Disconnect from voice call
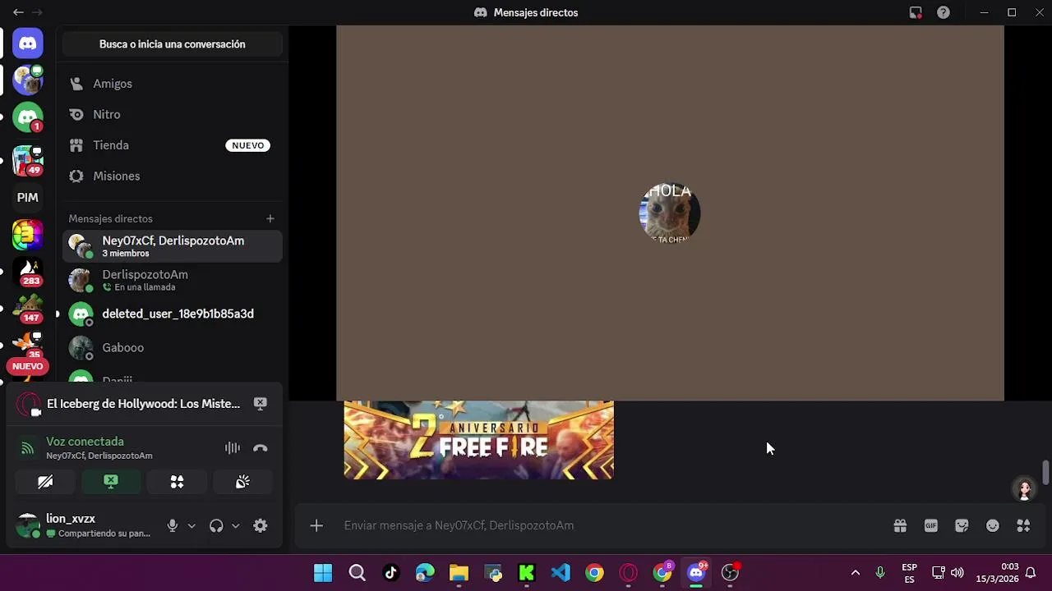The width and height of the screenshot is (1052, 591). pos(261,448)
